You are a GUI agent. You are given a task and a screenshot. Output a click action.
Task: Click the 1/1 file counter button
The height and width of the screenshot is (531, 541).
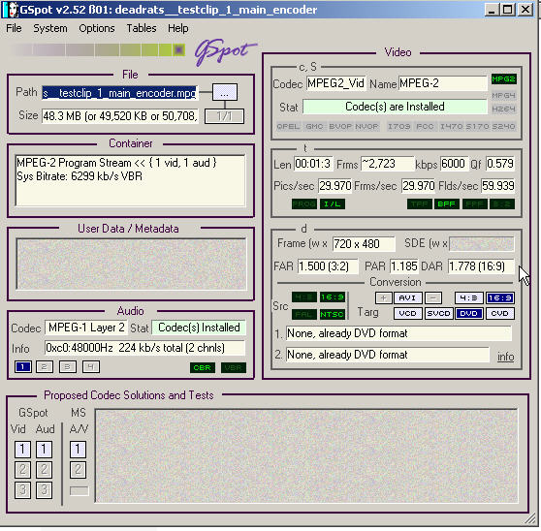coord(224,116)
